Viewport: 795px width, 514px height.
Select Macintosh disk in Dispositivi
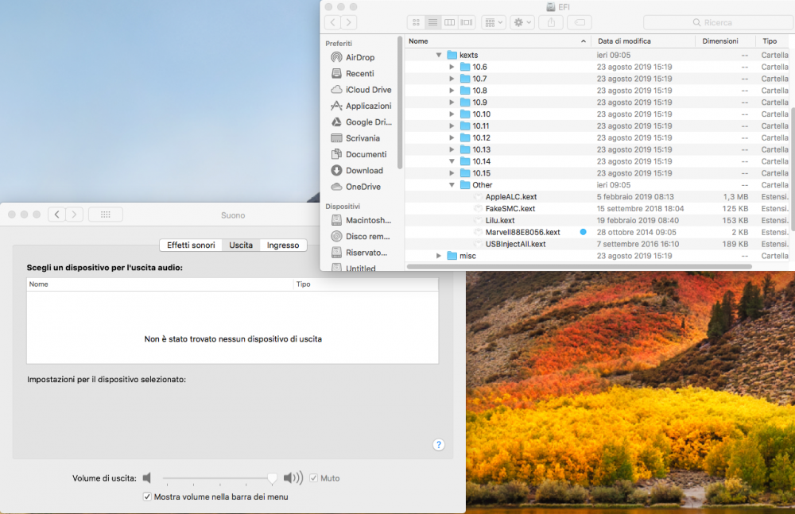click(x=361, y=221)
